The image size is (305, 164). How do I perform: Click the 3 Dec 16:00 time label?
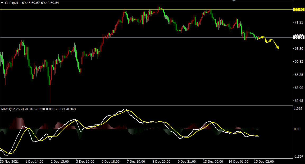point(85,161)
